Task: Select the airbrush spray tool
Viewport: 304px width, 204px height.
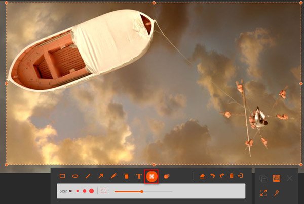Action: coord(126,176)
